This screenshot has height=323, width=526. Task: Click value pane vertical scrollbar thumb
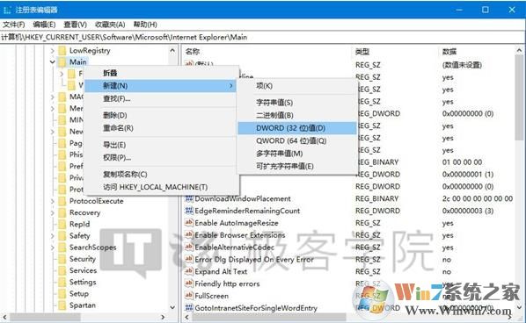tap(519, 97)
